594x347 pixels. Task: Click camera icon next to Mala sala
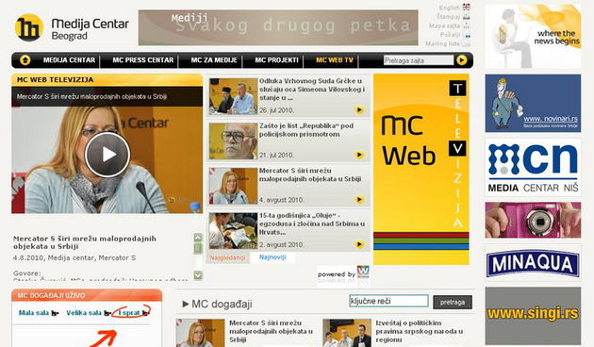(55, 313)
